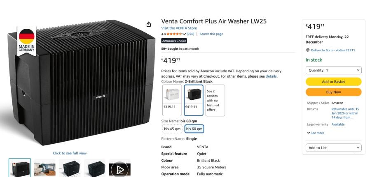Image resolution: width=379 pixels, height=177 pixels.
Task: Choose the bis 60 qm size option
Action: 194,129
